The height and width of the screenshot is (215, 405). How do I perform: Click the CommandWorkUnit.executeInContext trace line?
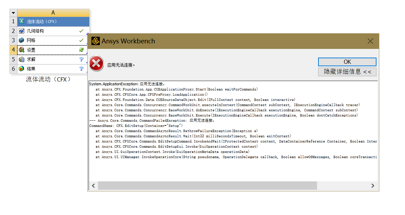tap(228, 105)
